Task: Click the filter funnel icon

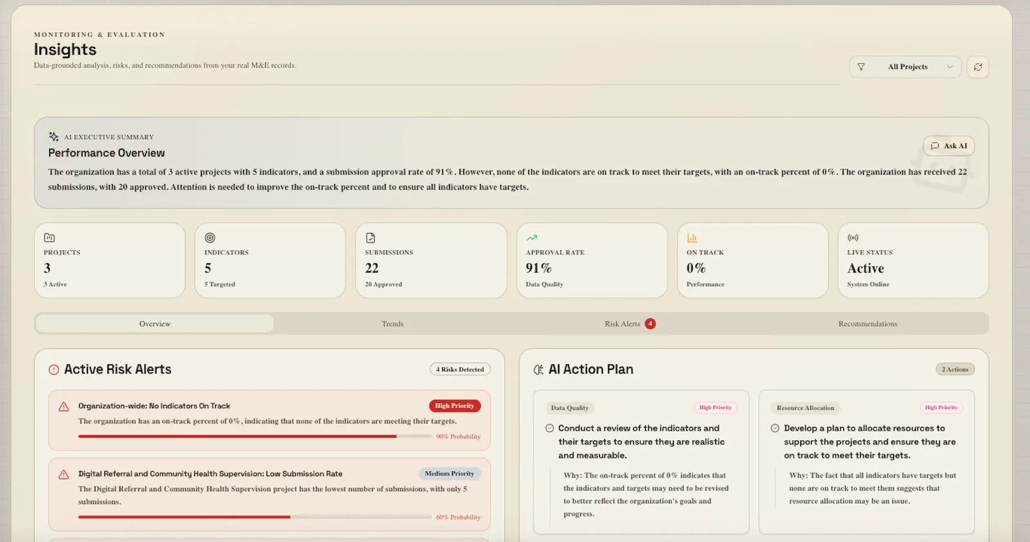Action: (x=861, y=67)
